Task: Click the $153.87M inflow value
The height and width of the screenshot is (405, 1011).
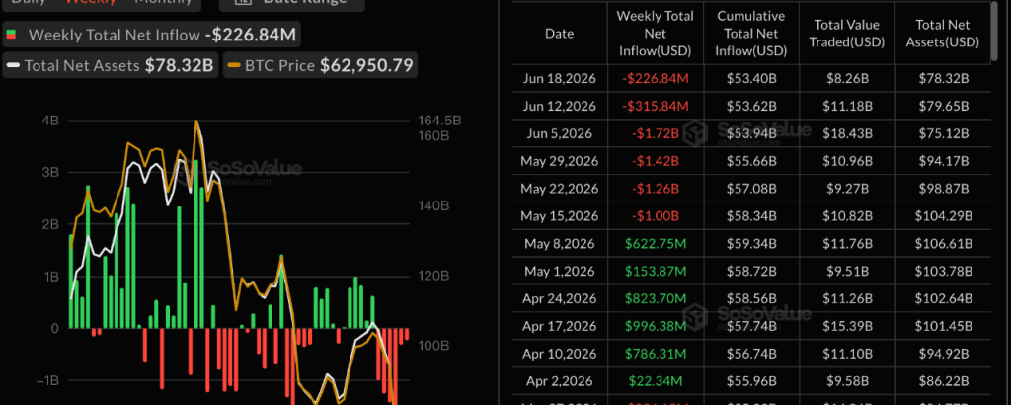Action: click(656, 272)
